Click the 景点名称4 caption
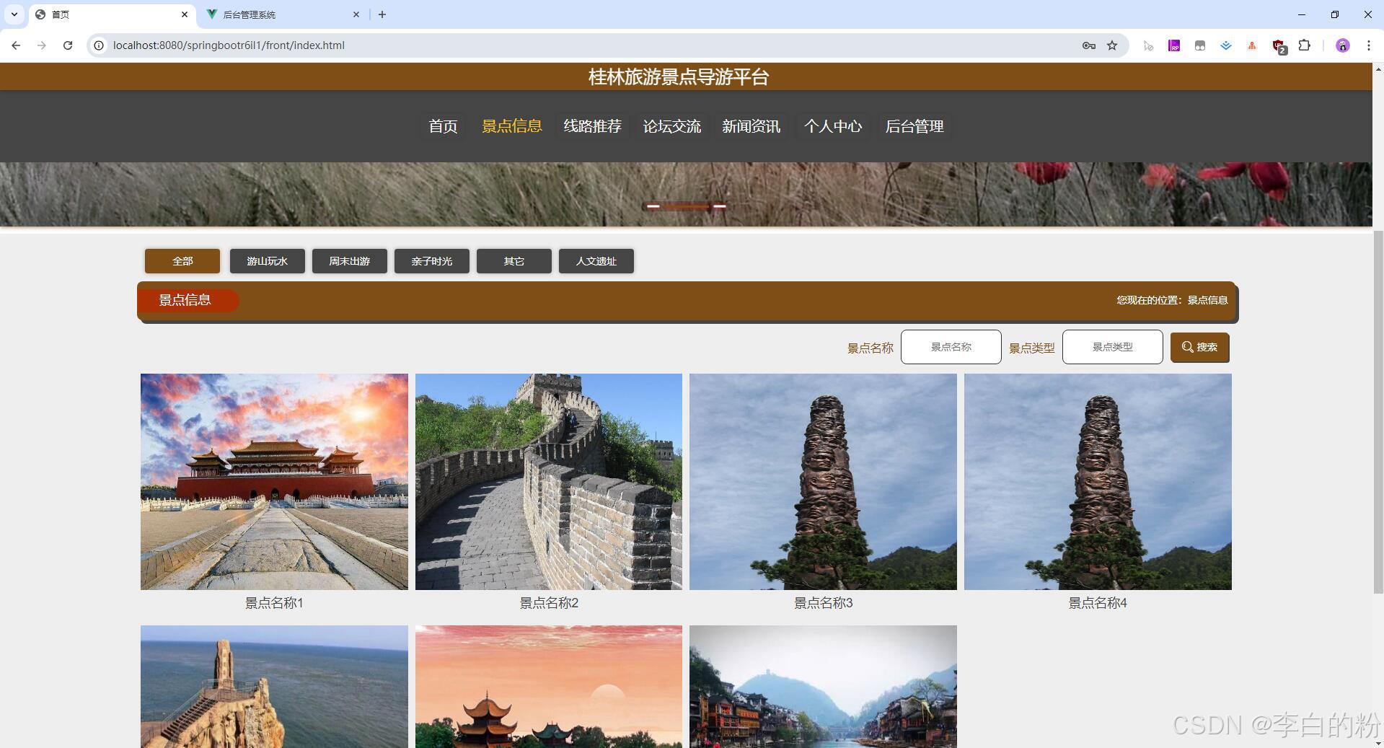 tap(1098, 603)
